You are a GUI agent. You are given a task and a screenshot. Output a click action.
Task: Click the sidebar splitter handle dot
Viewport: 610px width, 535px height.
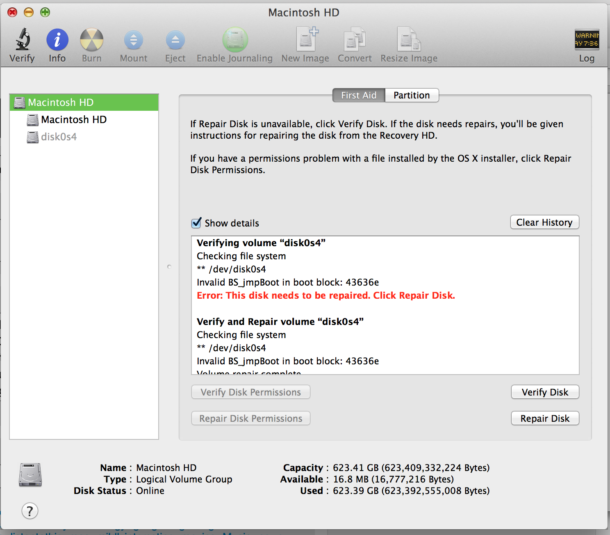pos(169,267)
